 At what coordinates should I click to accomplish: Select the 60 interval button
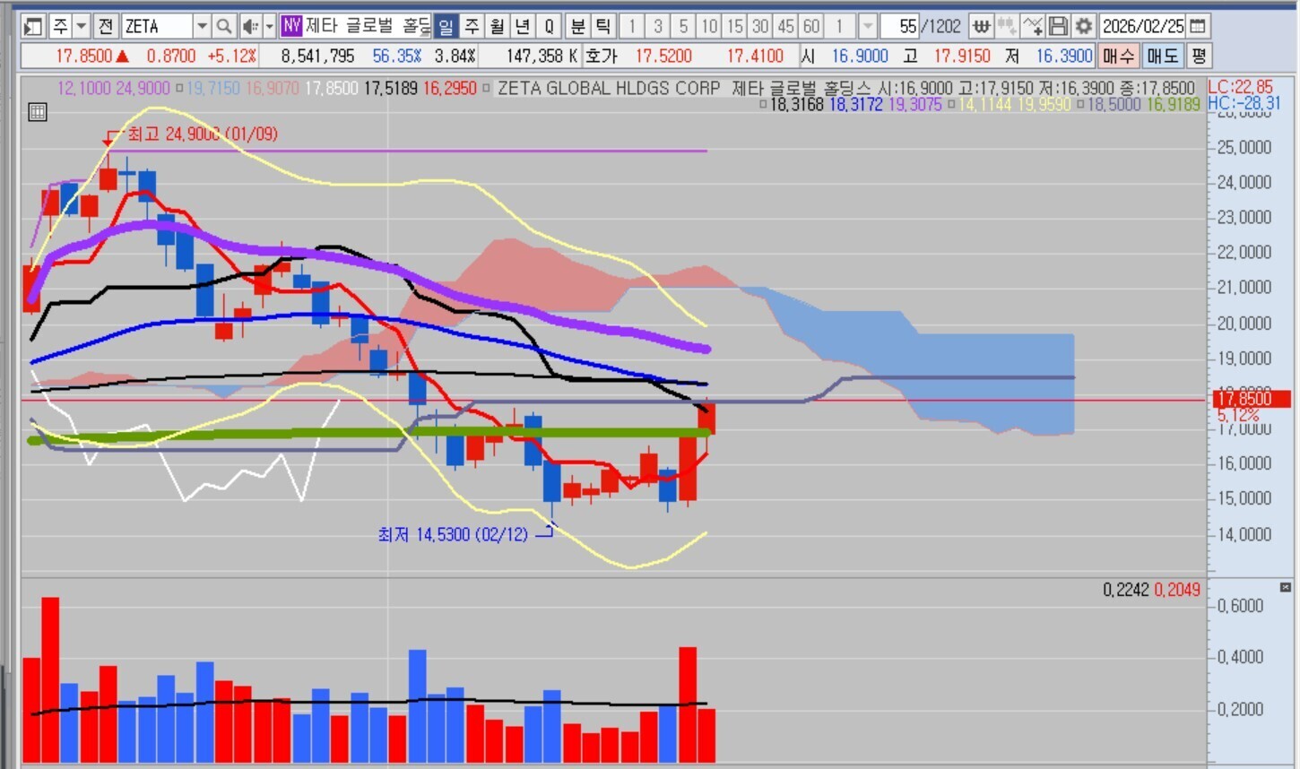tap(811, 26)
